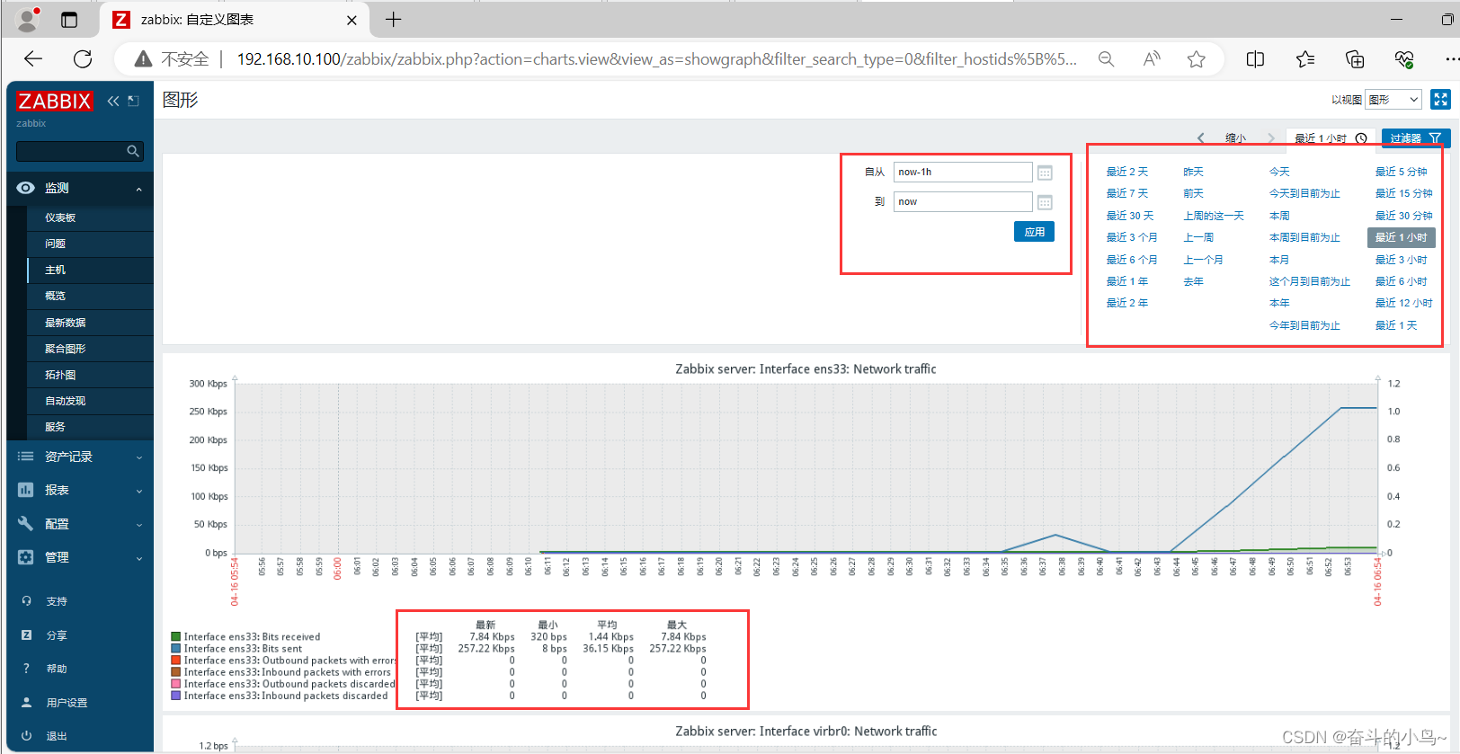This screenshot has width=1460, height=754.
Task: Click the 缩小 zoom out link
Action: 1235,138
